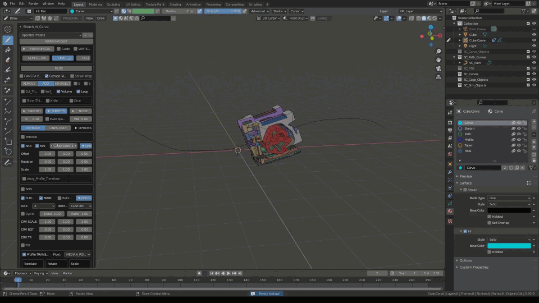539x303 pixels.
Task: Uncheck the Volume checkbox
Action: 58,91
